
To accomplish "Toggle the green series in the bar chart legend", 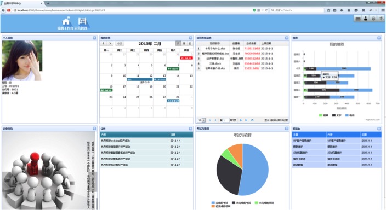I will pyautogui.click(x=323, y=115).
